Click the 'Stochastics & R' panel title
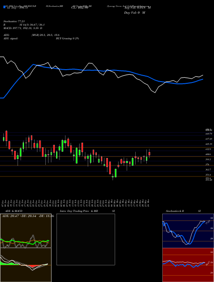 175,211
